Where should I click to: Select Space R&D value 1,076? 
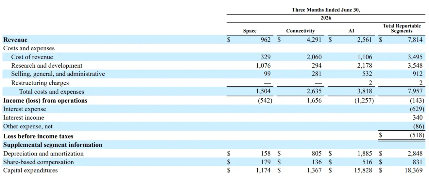(263, 66)
